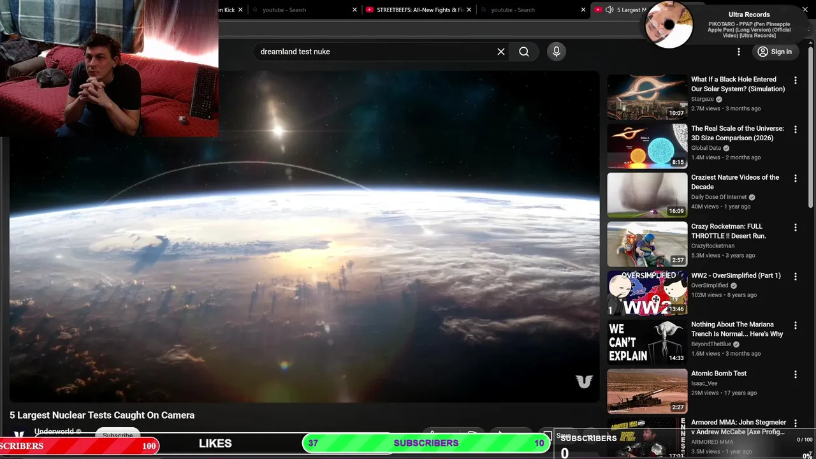Open the WW2 OverSimplified thumbnail
816x459 pixels.
pos(647,293)
